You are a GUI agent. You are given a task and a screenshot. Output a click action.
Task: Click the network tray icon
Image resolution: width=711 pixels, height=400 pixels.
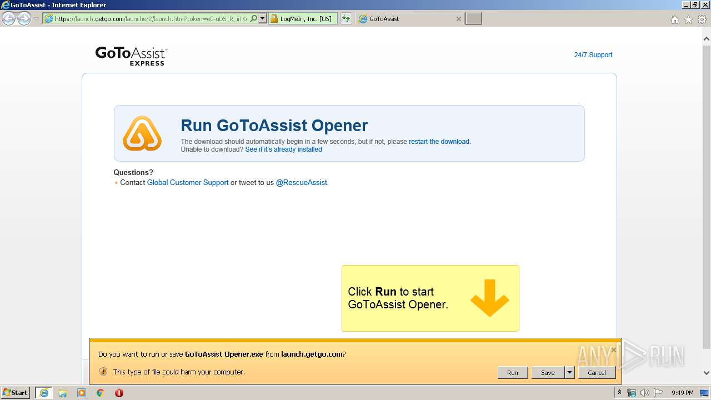click(x=632, y=393)
